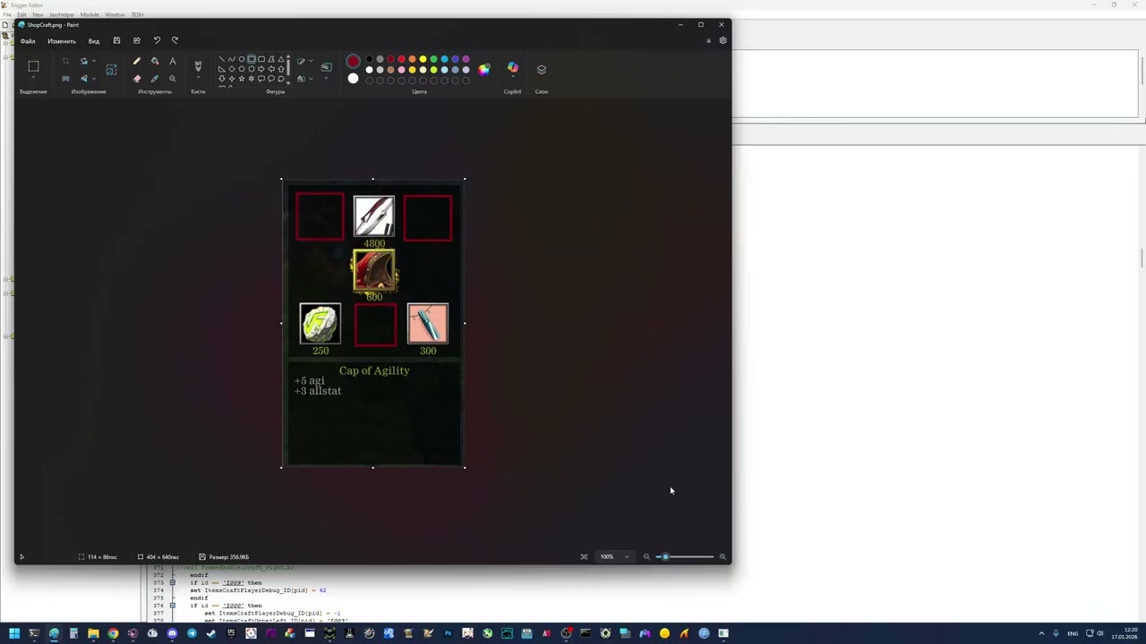Choose the Line shape
The width and height of the screenshot is (1146, 644).
coord(221,59)
